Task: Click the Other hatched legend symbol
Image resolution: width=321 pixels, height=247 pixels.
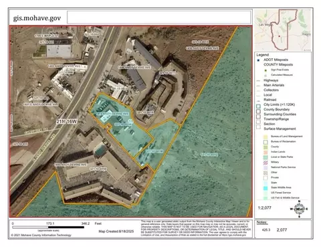Action: (x=265, y=173)
